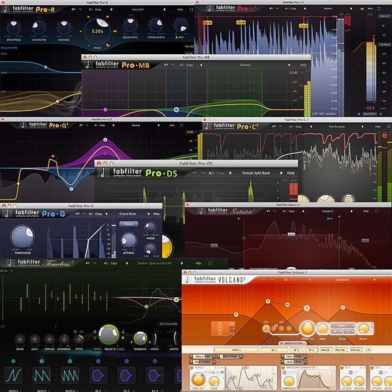392x392 pixels.
Task: Toggle full screen icon in Saturn 2
Action: 376,211
